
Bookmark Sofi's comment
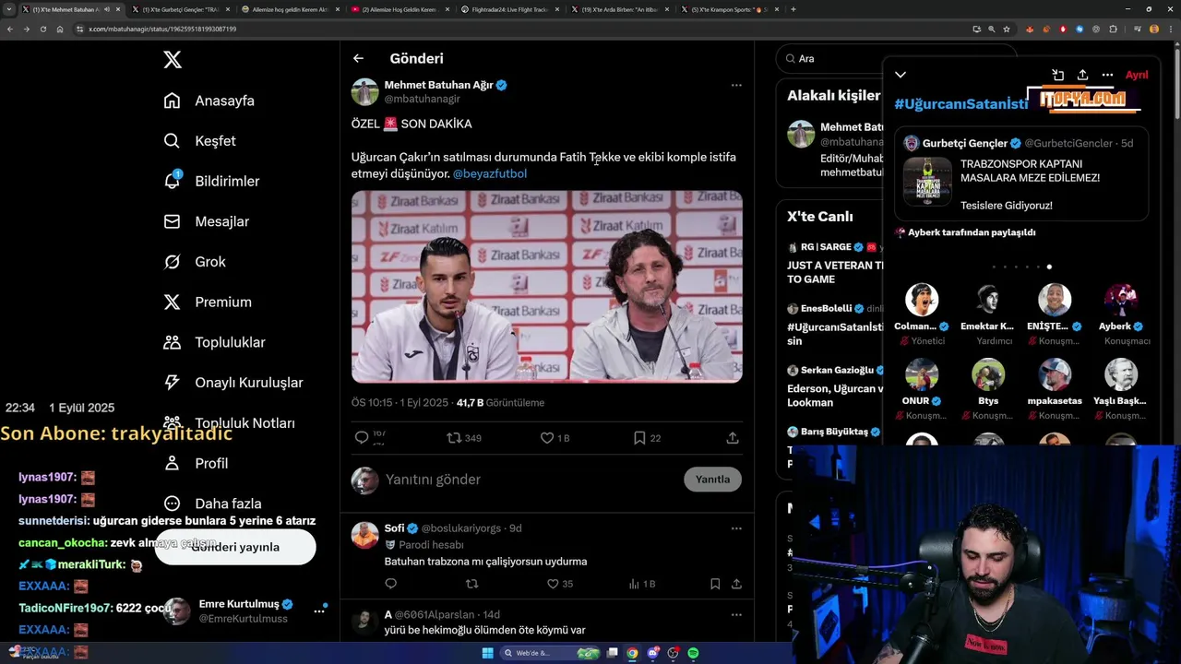[x=715, y=584]
